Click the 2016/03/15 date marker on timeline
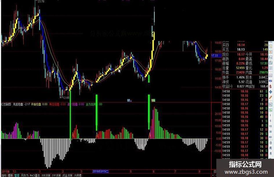The height and width of the screenshot is (177, 274). tap(101, 171)
